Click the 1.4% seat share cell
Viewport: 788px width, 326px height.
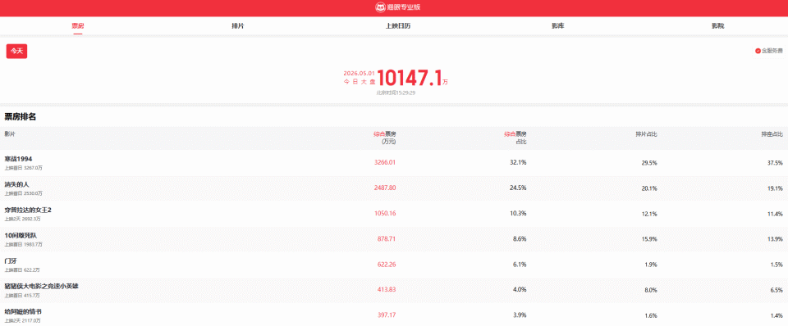pos(777,315)
